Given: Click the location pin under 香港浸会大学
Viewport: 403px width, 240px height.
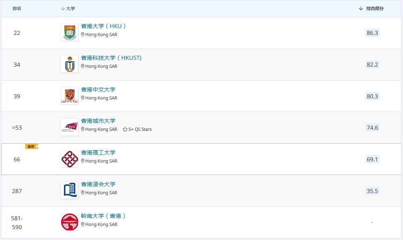Looking at the screenshot, I should 83,193.
